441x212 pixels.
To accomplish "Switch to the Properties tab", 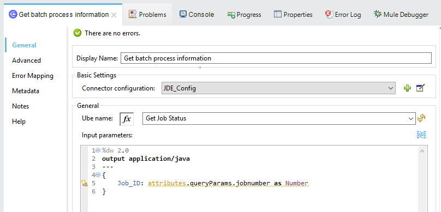I will (293, 15).
